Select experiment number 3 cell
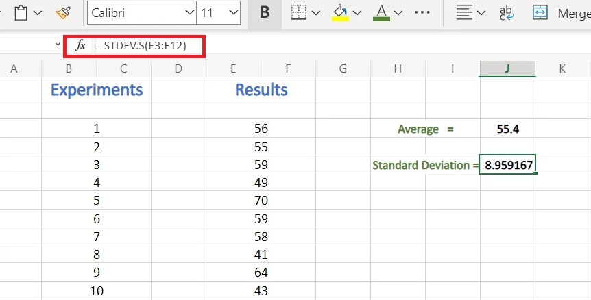 (x=97, y=165)
